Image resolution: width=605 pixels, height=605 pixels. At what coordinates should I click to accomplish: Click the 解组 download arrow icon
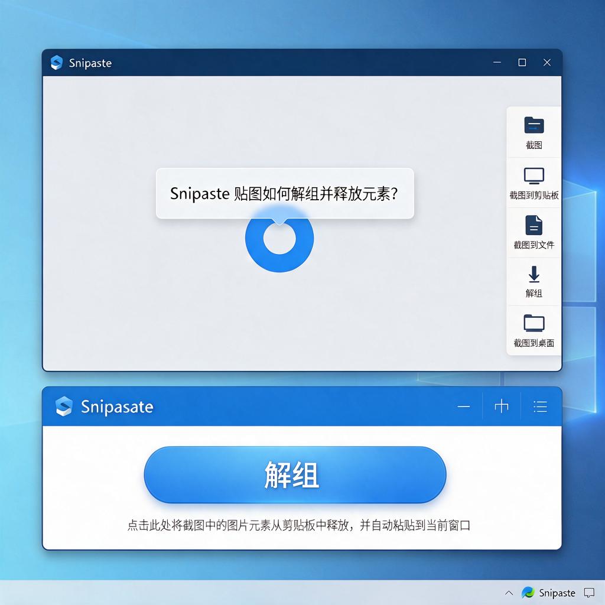pyautogui.click(x=534, y=274)
